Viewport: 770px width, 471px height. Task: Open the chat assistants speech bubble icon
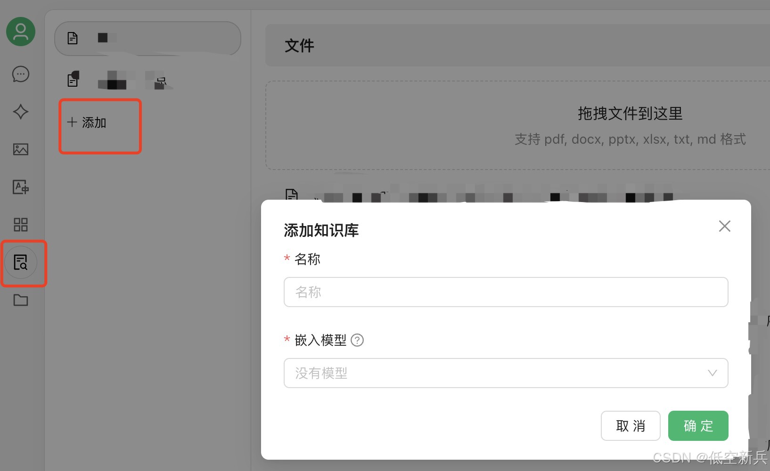tap(20, 74)
